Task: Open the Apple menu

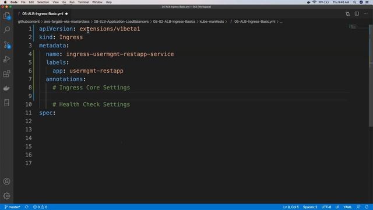Action: (x=5, y=2)
